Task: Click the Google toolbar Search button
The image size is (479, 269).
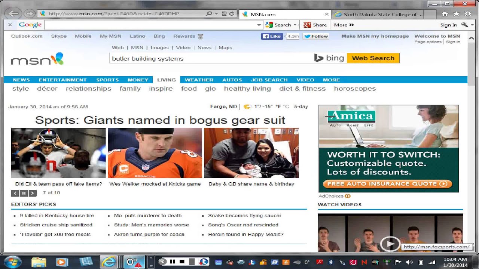Action: pyautogui.click(x=278, y=25)
